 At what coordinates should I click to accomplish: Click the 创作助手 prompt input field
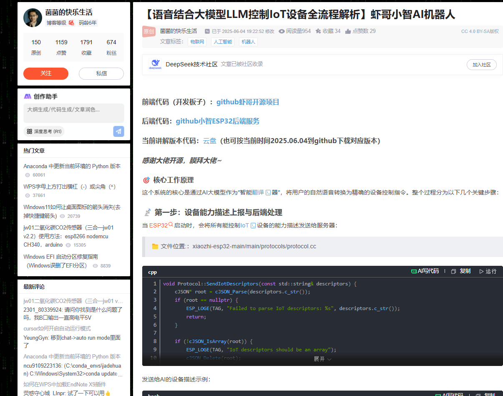(x=74, y=113)
